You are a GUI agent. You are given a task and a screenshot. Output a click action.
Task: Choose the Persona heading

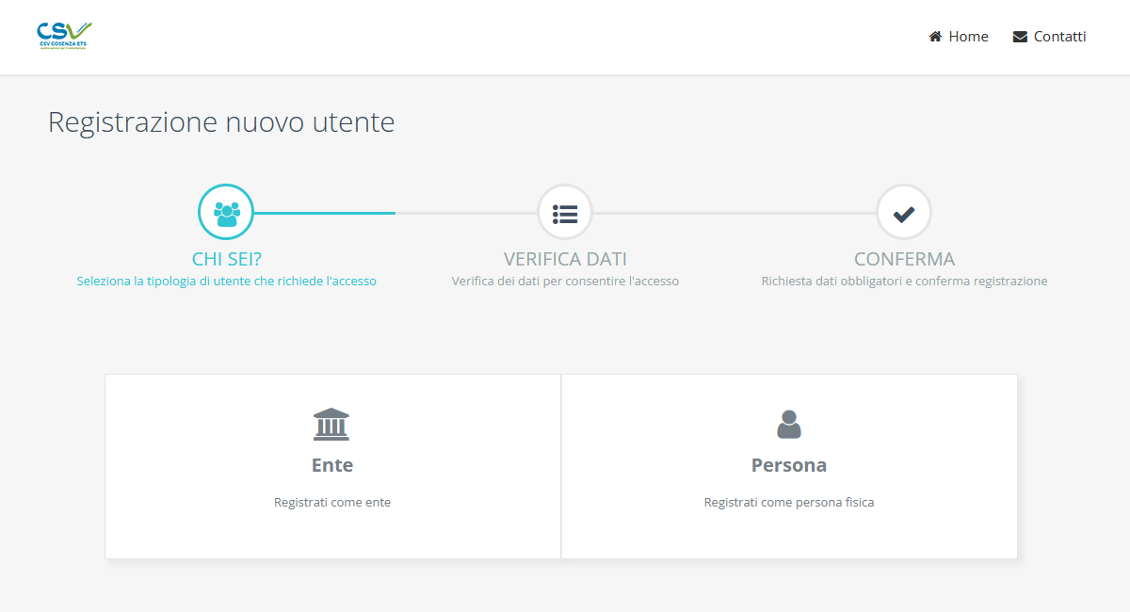tap(789, 465)
